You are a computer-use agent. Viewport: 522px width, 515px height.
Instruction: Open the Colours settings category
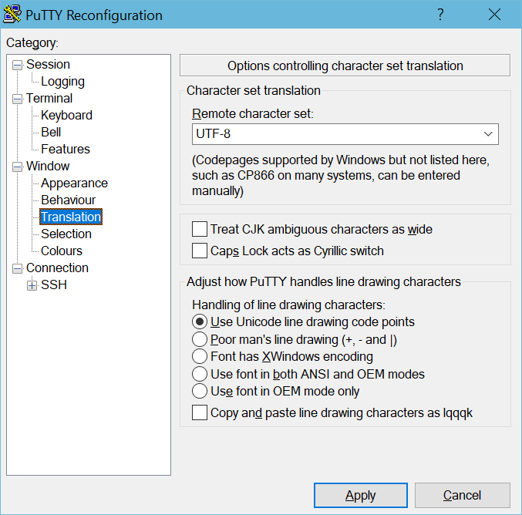[x=61, y=251]
